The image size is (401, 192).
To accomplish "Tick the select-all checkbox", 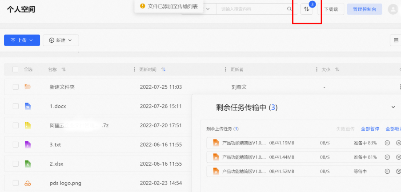I will coord(16,69).
